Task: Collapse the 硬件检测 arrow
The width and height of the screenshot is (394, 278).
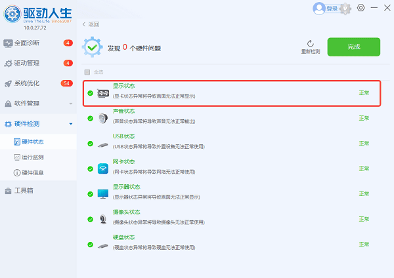Action: (71, 124)
